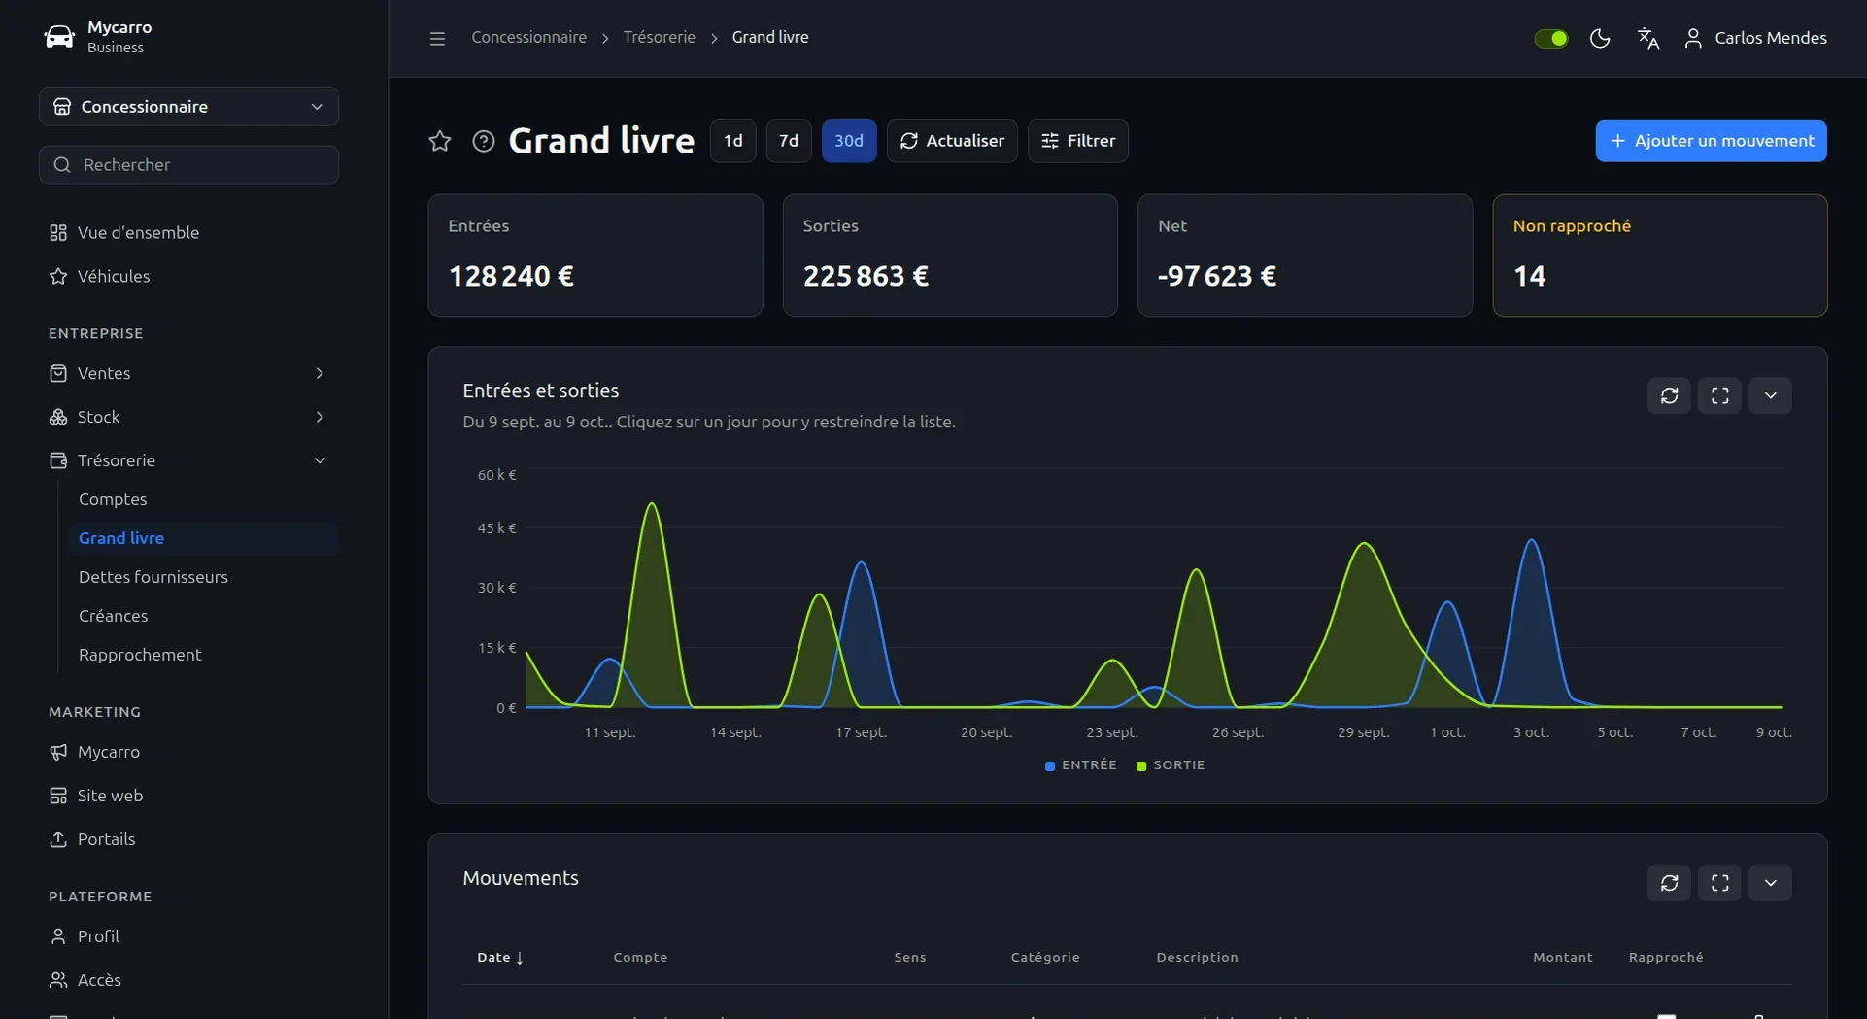Open the language translation icon
This screenshot has height=1019, width=1867.
tap(1648, 38)
